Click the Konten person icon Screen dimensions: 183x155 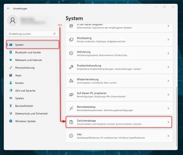[11, 83]
